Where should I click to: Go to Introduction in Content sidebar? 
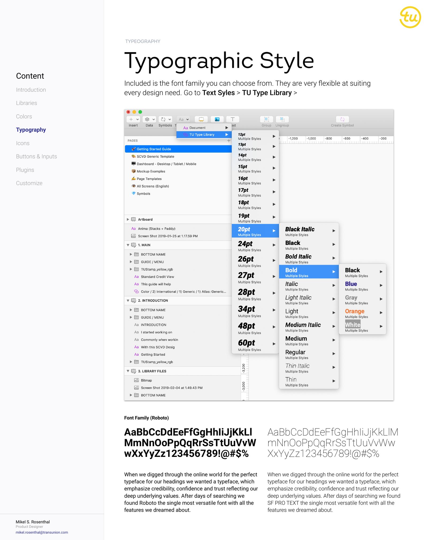31,90
